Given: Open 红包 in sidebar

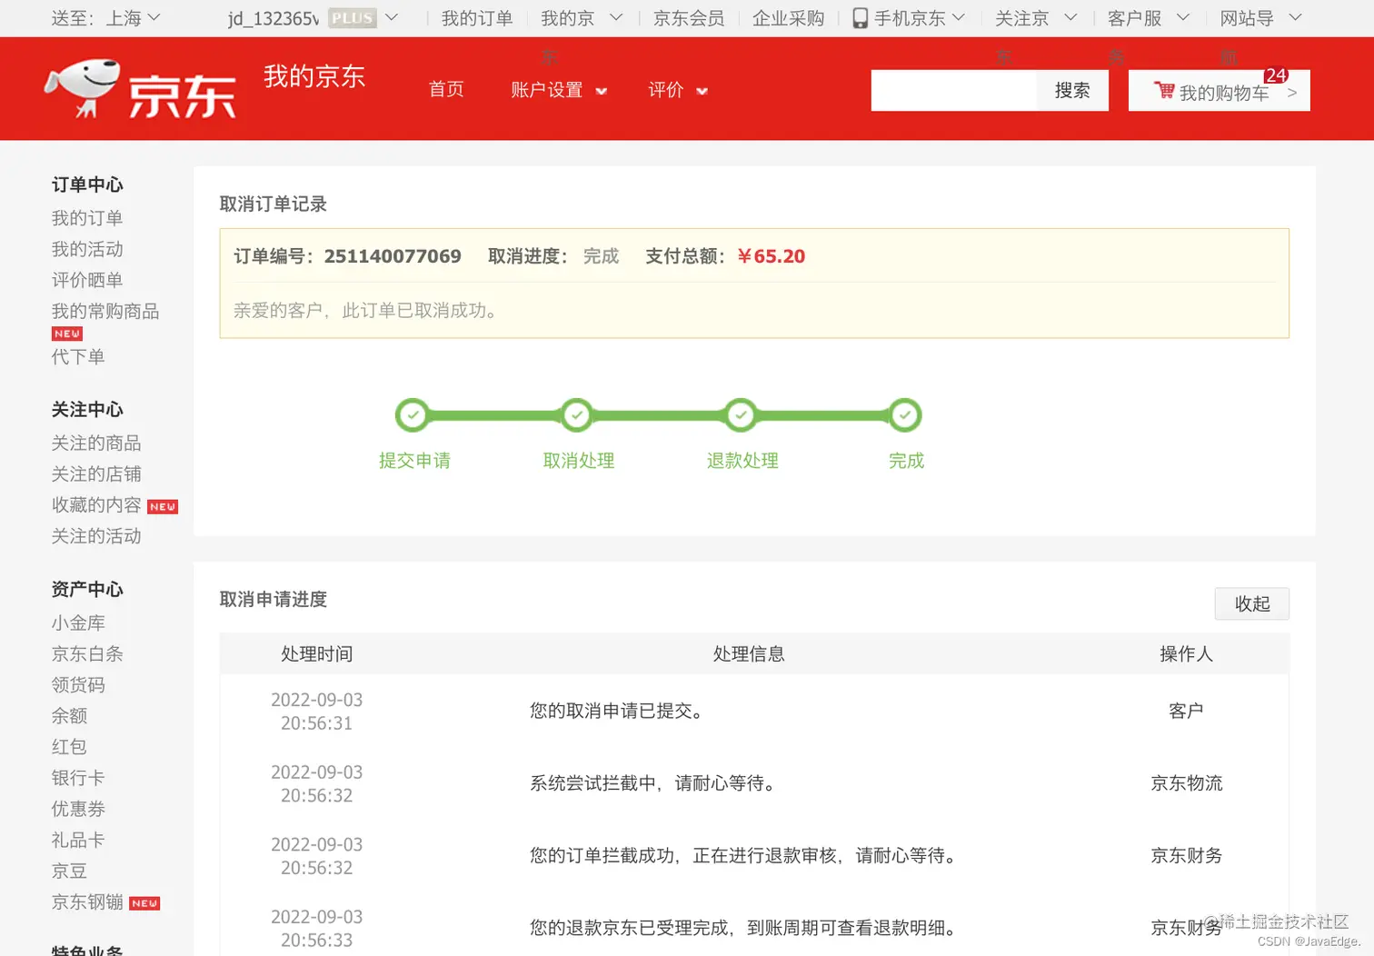Looking at the screenshot, I should pyautogui.click(x=69, y=746).
